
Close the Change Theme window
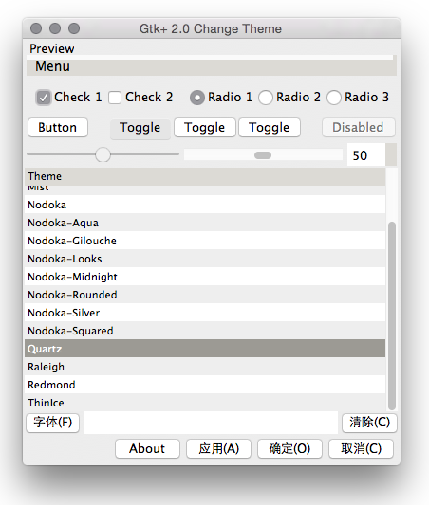[x=36, y=28]
